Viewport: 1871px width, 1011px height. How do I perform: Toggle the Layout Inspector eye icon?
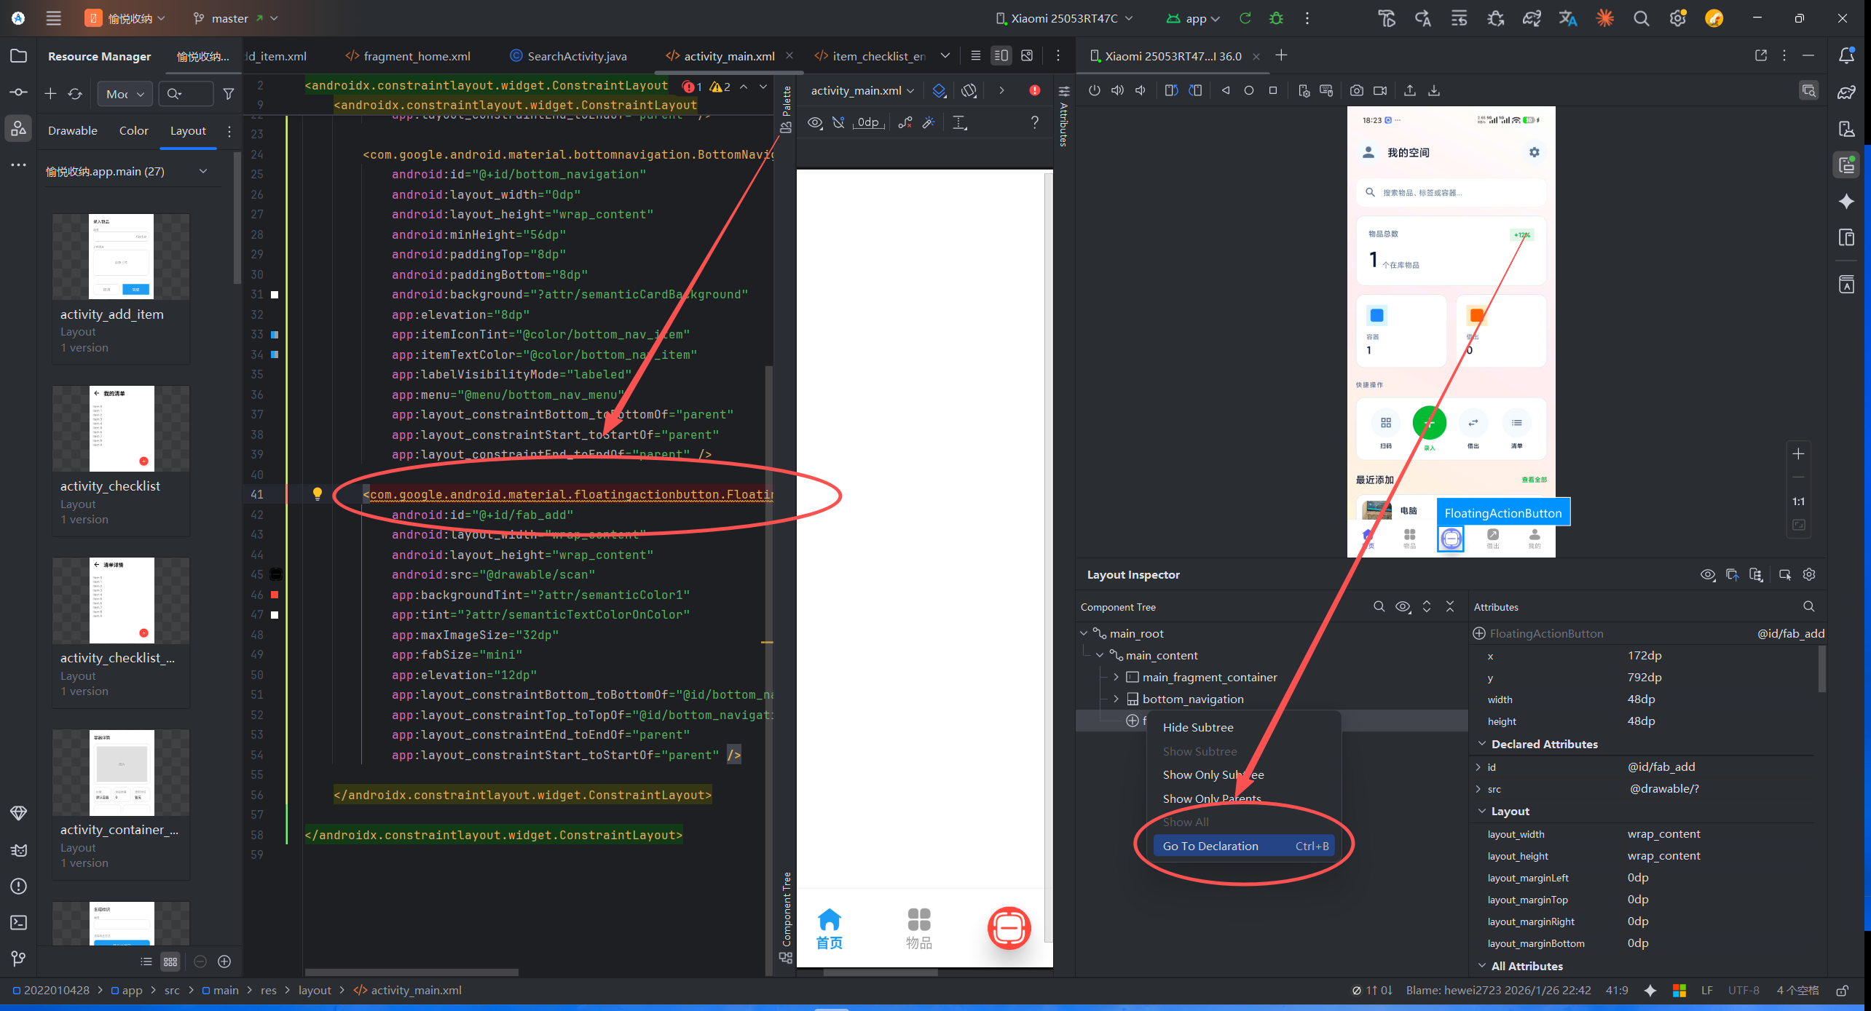[x=1707, y=575]
